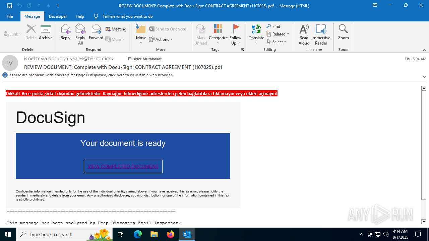
Task: Open Firefox from taskbar
Action: (x=171, y=234)
